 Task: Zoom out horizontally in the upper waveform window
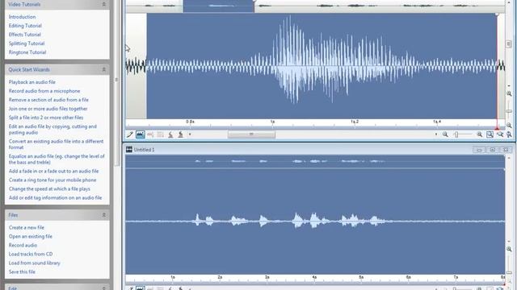[x=445, y=135]
